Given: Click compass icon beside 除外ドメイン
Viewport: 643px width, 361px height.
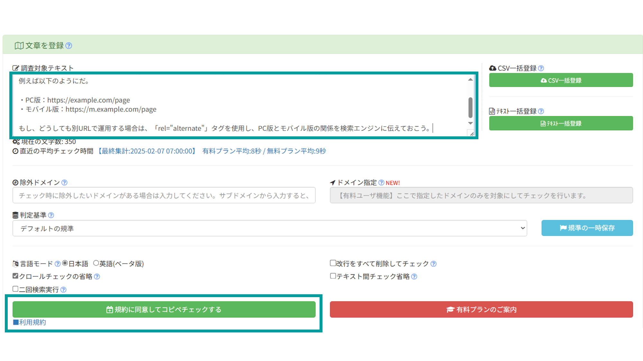Looking at the screenshot, I should [15, 183].
